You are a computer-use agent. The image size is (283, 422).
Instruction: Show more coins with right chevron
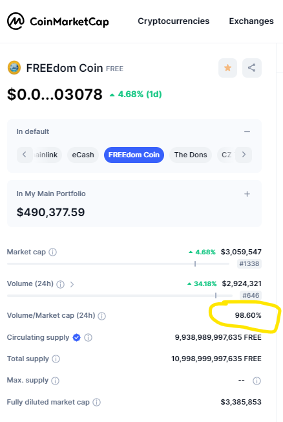point(244,155)
